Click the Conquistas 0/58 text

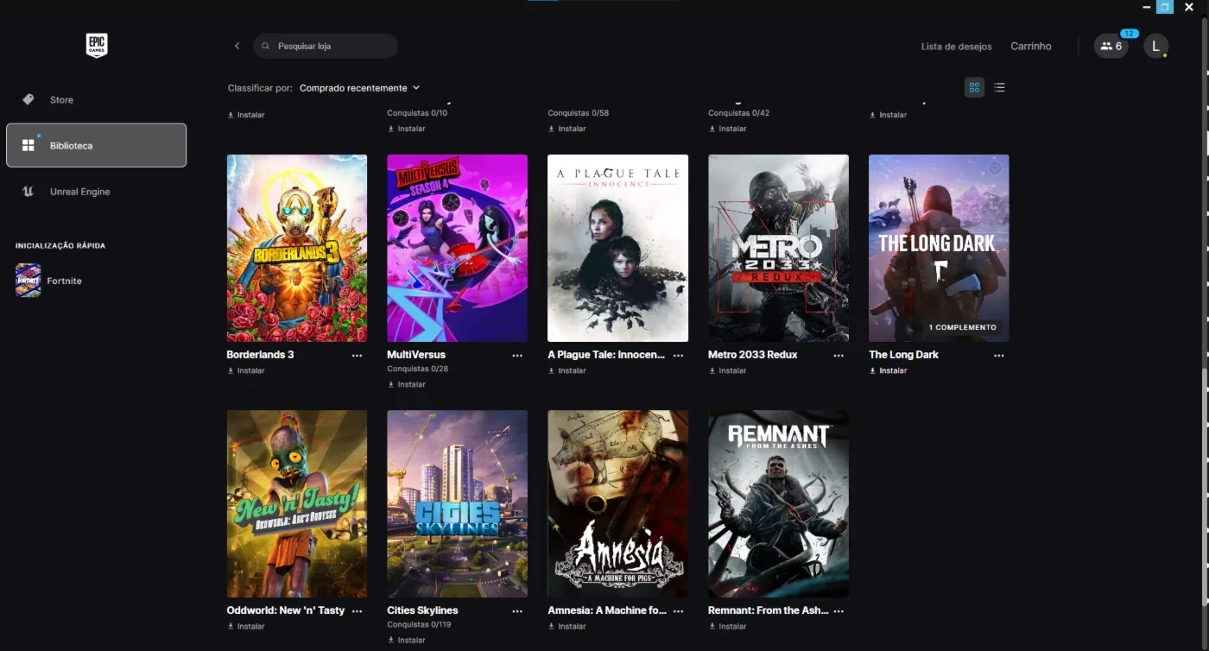pyautogui.click(x=578, y=113)
